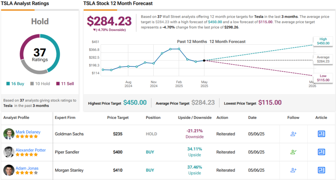Open Mark Delaney analyst profile link
This screenshot has width=336, height=180.
[x=28, y=132]
